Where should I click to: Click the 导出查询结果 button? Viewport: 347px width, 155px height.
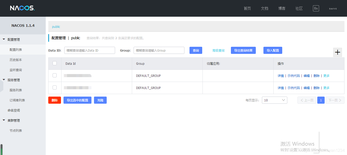point(243,50)
